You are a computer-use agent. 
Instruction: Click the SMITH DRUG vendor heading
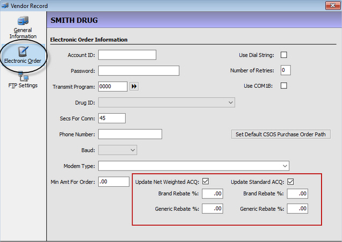pos(74,20)
